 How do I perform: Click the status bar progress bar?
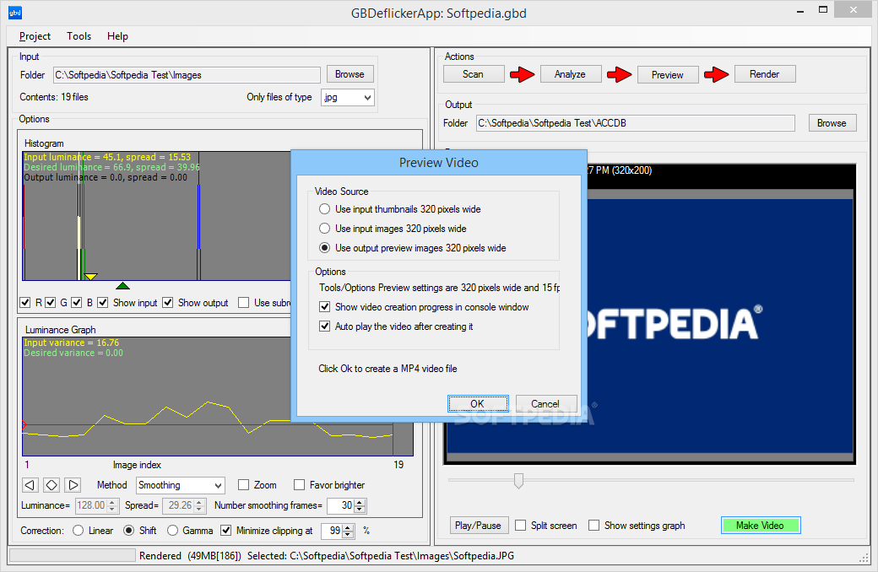[x=73, y=555]
